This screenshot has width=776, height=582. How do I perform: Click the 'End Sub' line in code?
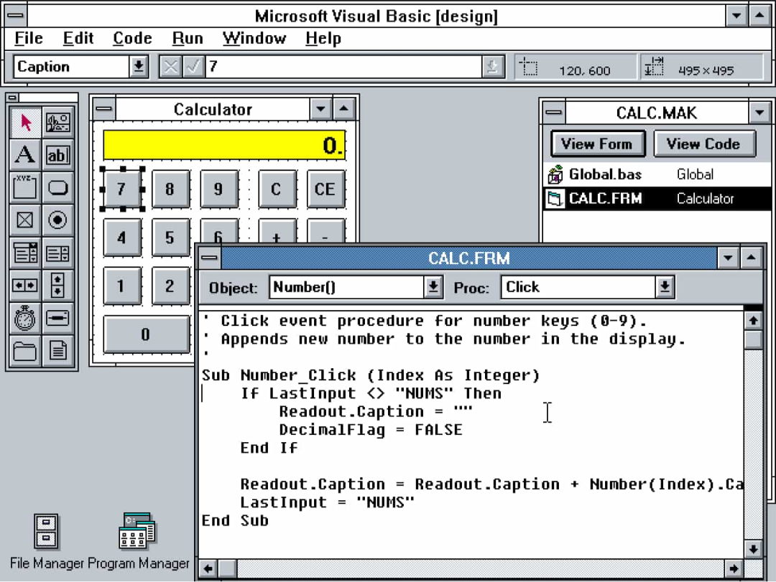pyautogui.click(x=235, y=521)
